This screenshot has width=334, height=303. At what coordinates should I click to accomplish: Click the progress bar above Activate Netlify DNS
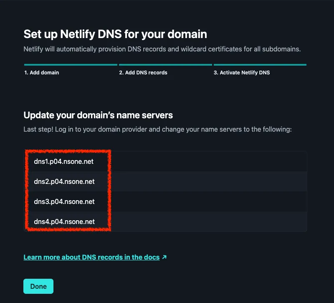(x=260, y=65)
